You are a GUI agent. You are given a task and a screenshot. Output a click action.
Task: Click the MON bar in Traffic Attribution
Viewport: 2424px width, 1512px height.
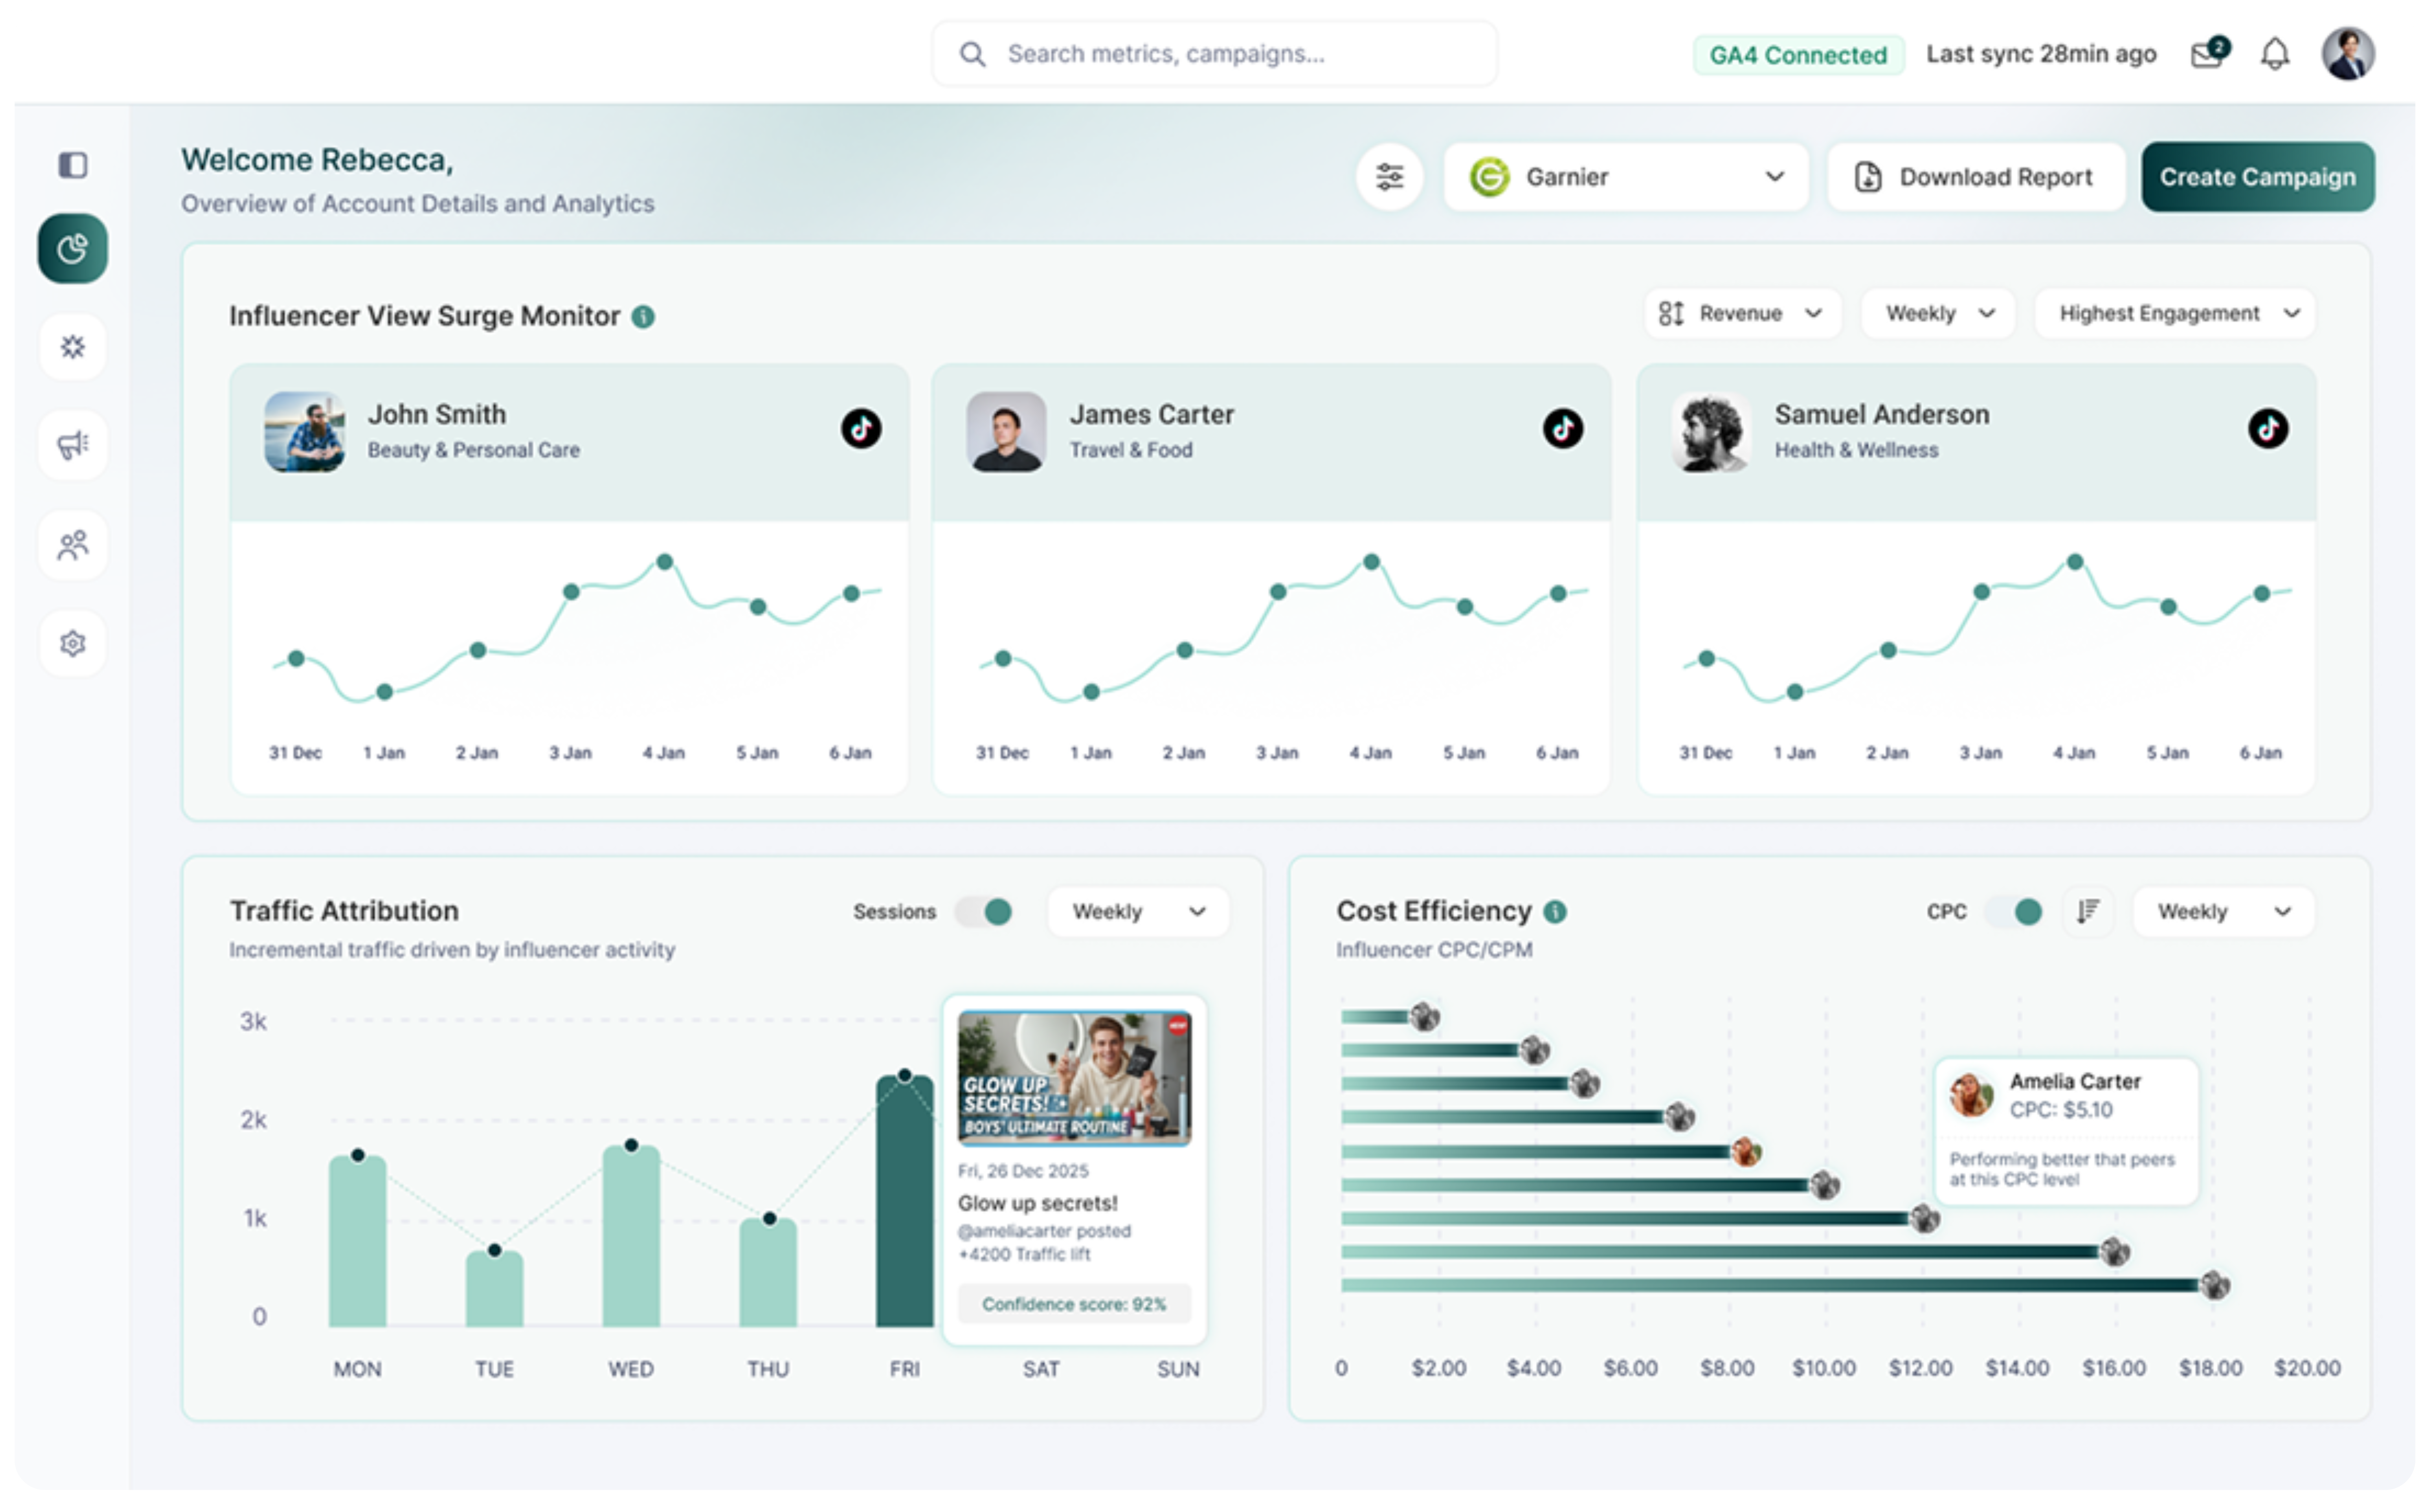click(x=358, y=1241)
